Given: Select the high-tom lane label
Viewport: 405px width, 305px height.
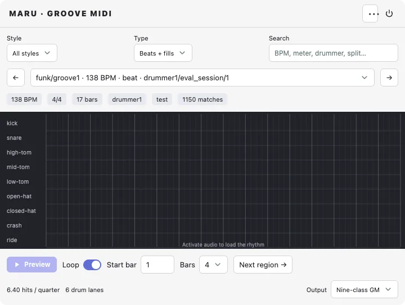Looking at the screenshot, I should tap(19, 153).
